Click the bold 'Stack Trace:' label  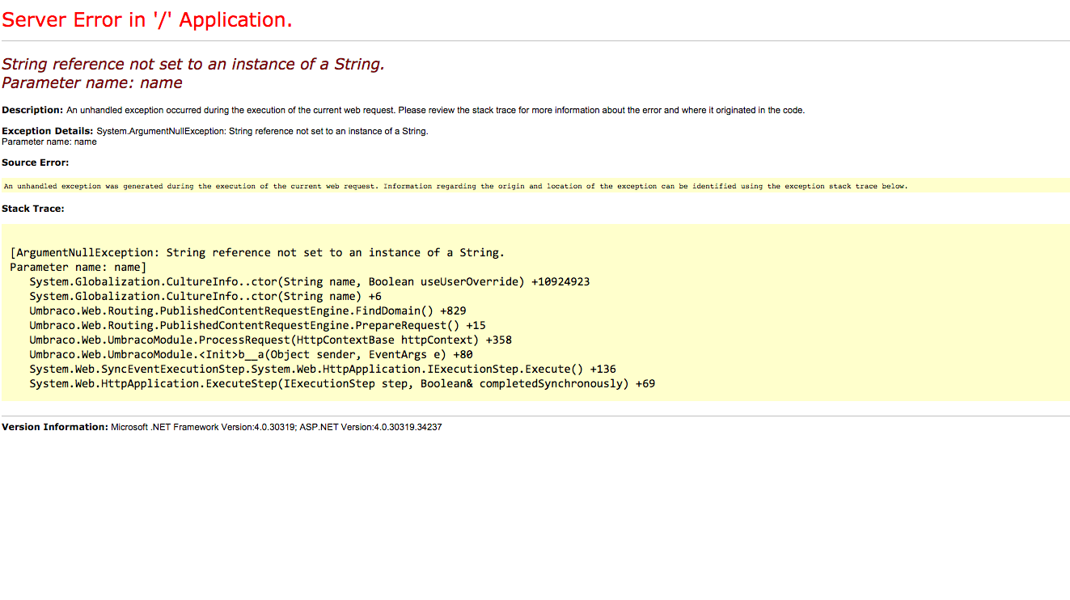tap(33, 209)
